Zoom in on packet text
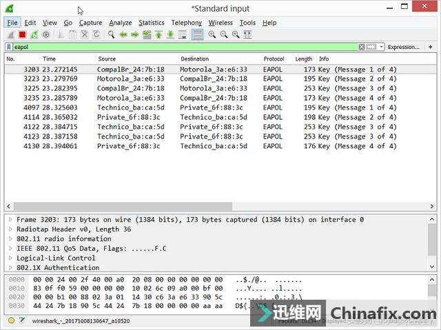This screenshot has width=441, height=330. pos(211,34)
